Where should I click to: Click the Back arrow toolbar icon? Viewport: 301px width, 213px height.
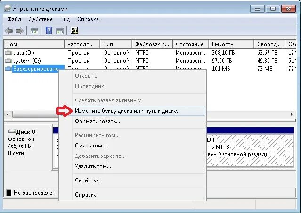tap(9, 31)
